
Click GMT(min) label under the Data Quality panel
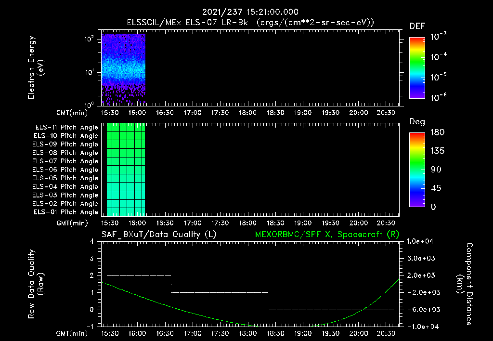72,333
